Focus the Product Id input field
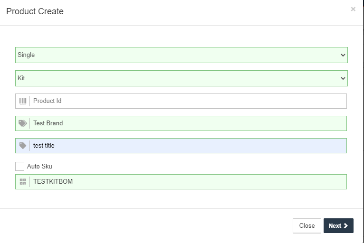This screenshot has width=364, height=243. (188, 101)
